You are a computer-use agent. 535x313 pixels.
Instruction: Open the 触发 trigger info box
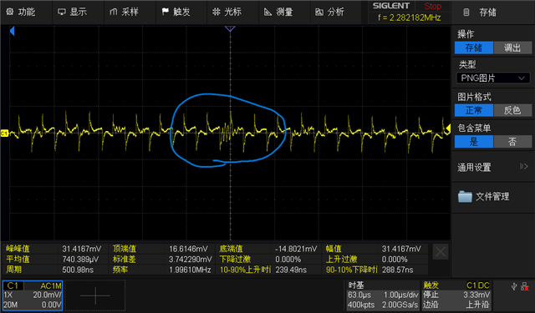[x=456, y=295]
